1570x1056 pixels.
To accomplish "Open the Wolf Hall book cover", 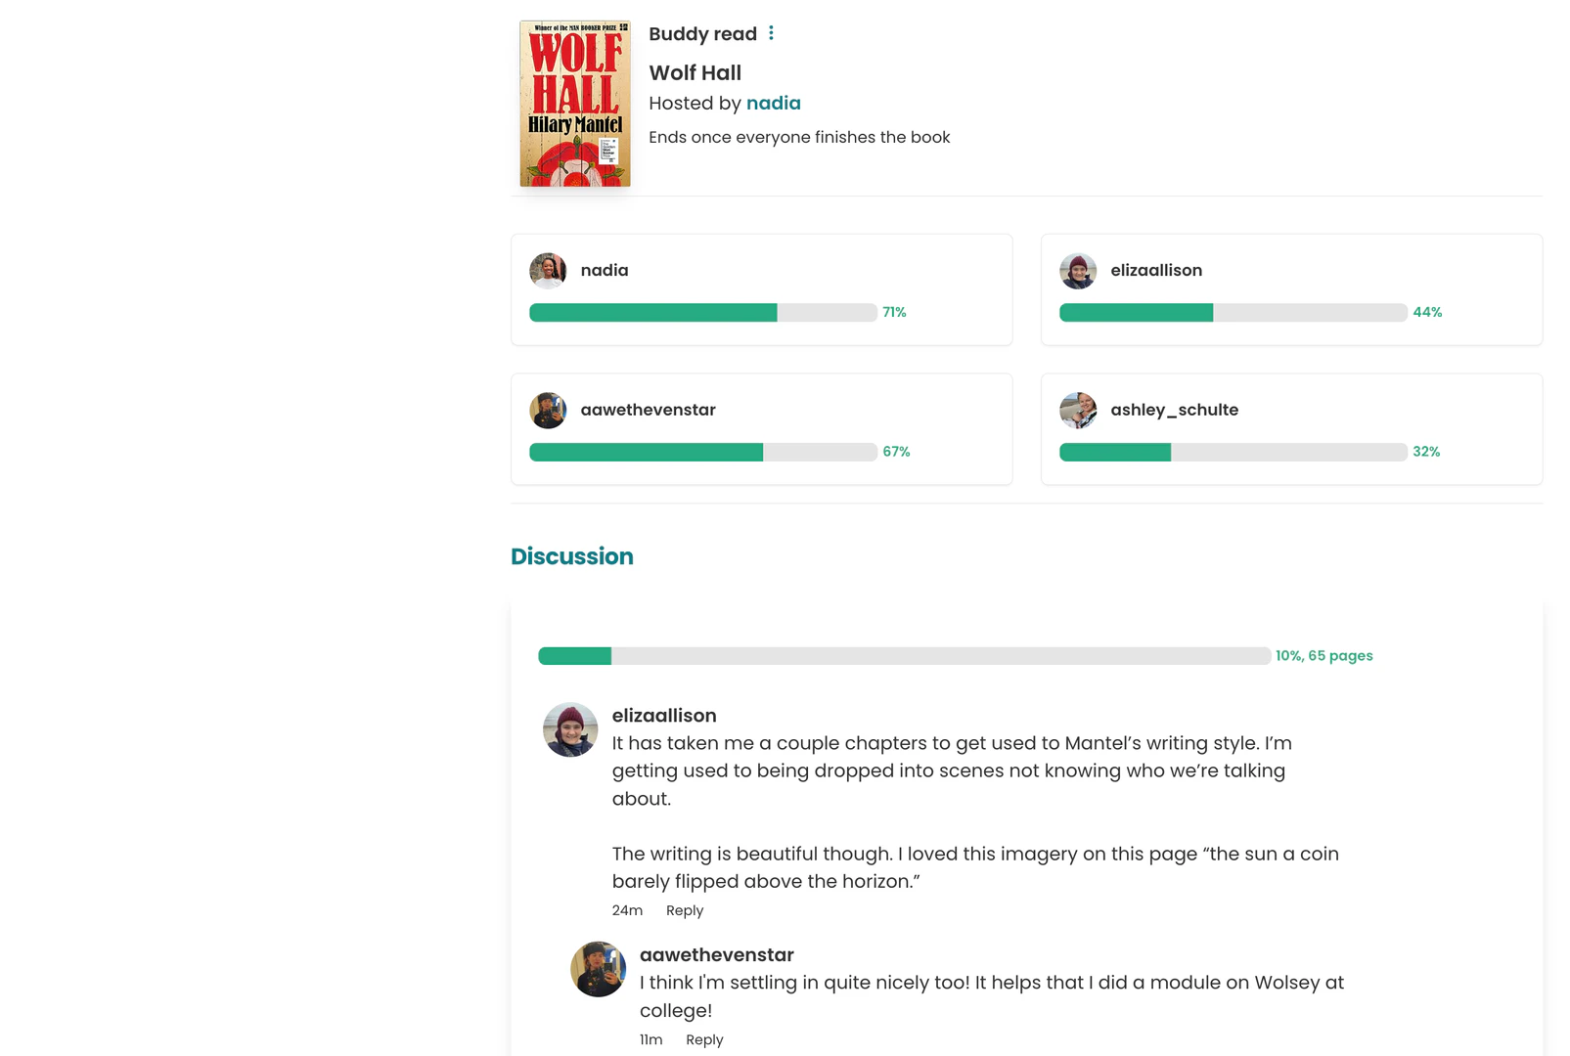I will coord(574,103).
